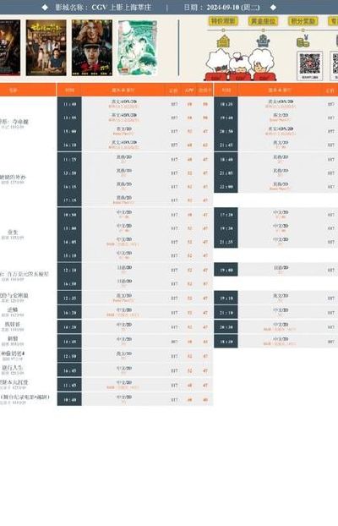Open the poster with man in cap
This screenshot has height=526, width=338.
click(92, 47)
